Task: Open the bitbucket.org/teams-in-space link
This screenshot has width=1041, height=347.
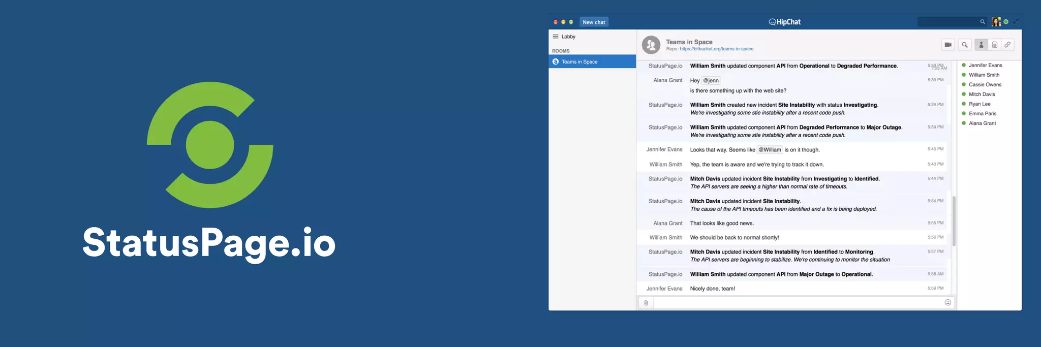Action: pyautogui.click(x=717, y=49)
